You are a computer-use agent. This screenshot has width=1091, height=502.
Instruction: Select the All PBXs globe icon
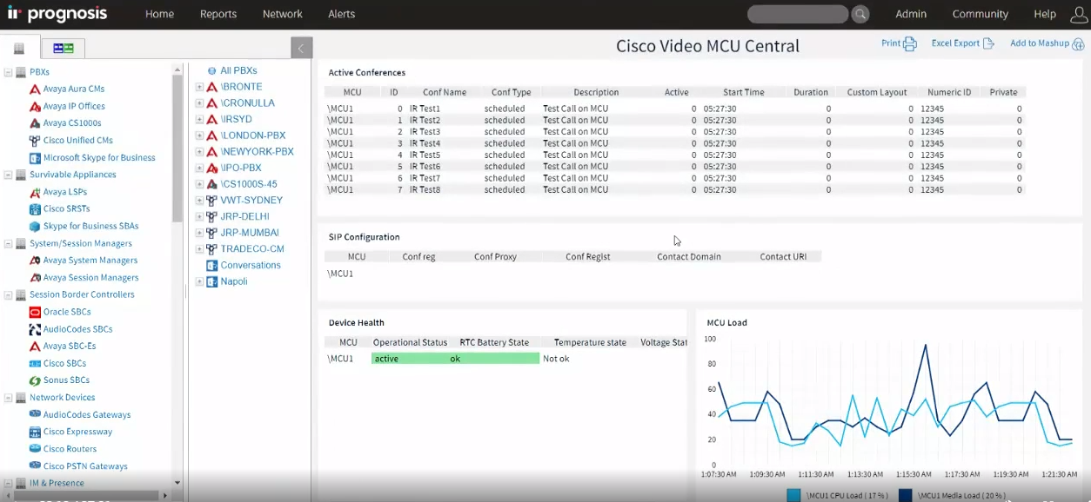(x=211, y=71)
